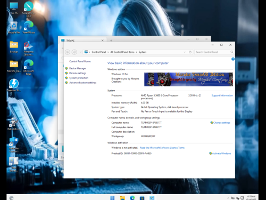Click the help question mark icon
This screenshot has width=266, height=200.
point(233,59)
